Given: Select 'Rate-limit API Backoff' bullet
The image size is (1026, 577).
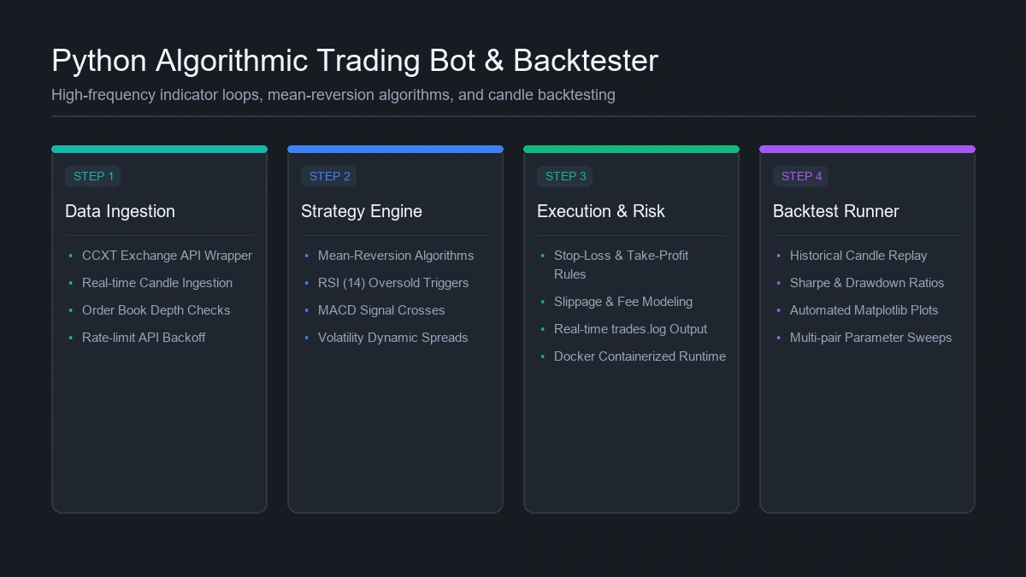Looking at the screenshot, I should [144, 338].
